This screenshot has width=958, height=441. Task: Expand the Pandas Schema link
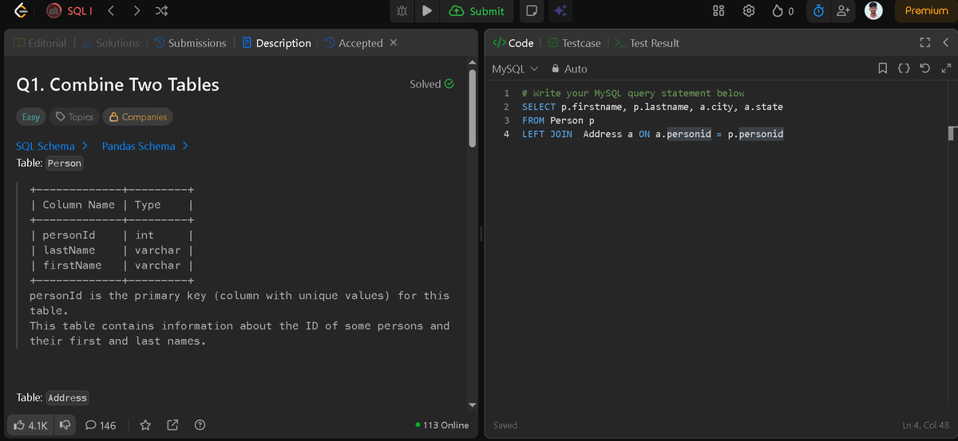click(145, 146)
